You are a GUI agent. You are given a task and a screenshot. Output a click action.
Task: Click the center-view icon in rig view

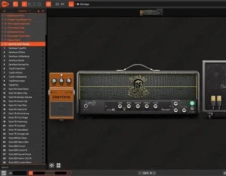[x=52, y=166]
